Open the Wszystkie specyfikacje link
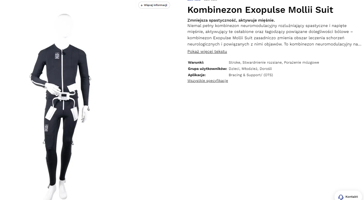364x200 pixels. (208, 81)
